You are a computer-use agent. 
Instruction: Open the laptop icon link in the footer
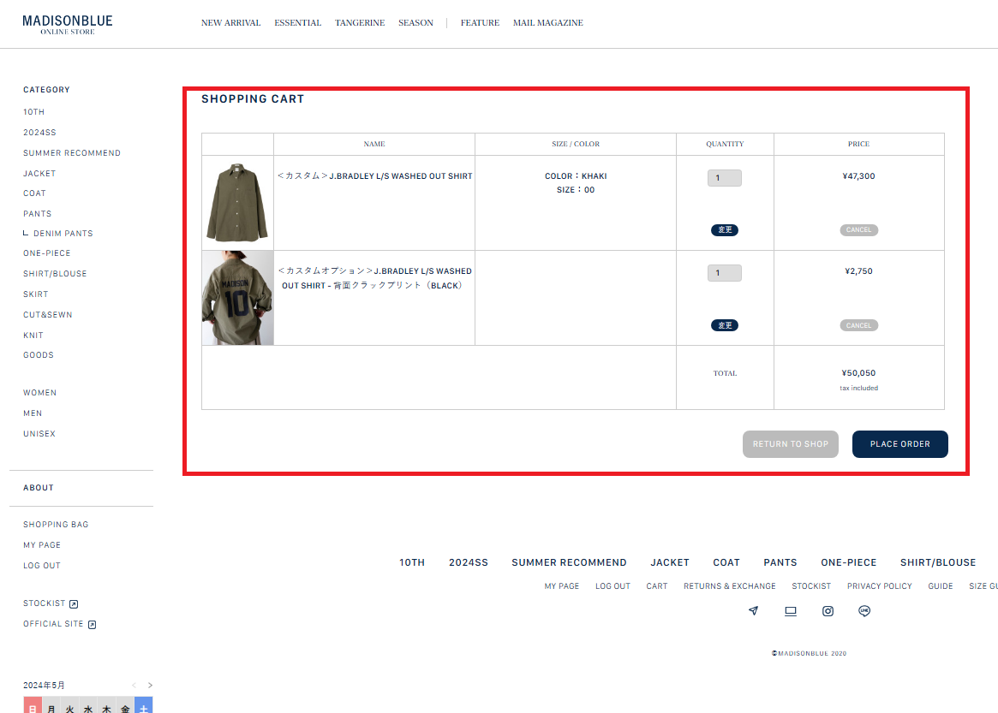[791, 610]
